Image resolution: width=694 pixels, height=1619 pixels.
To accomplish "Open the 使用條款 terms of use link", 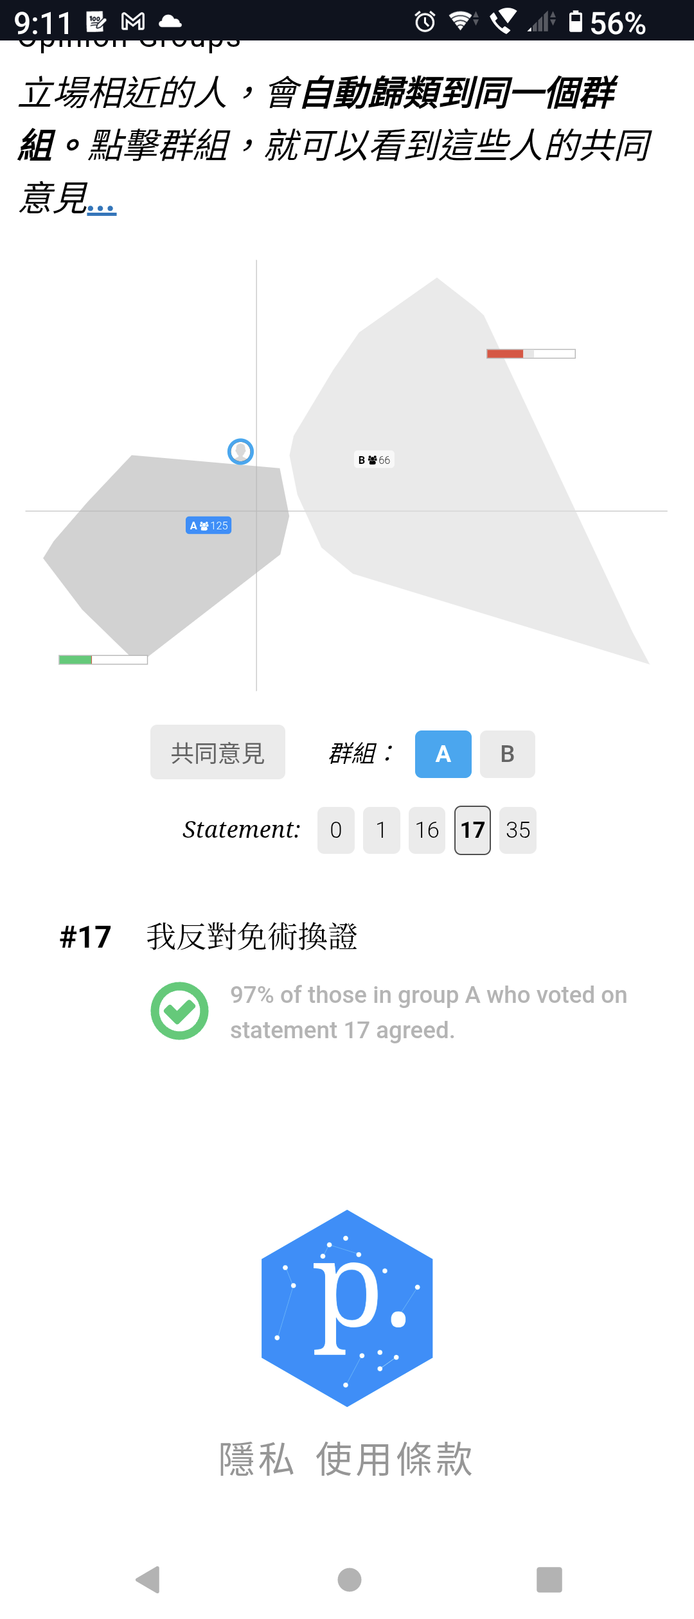I will pyautogui.click(x=395, y=1459).
